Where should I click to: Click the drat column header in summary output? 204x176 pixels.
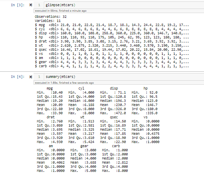(x=51, y=117)
